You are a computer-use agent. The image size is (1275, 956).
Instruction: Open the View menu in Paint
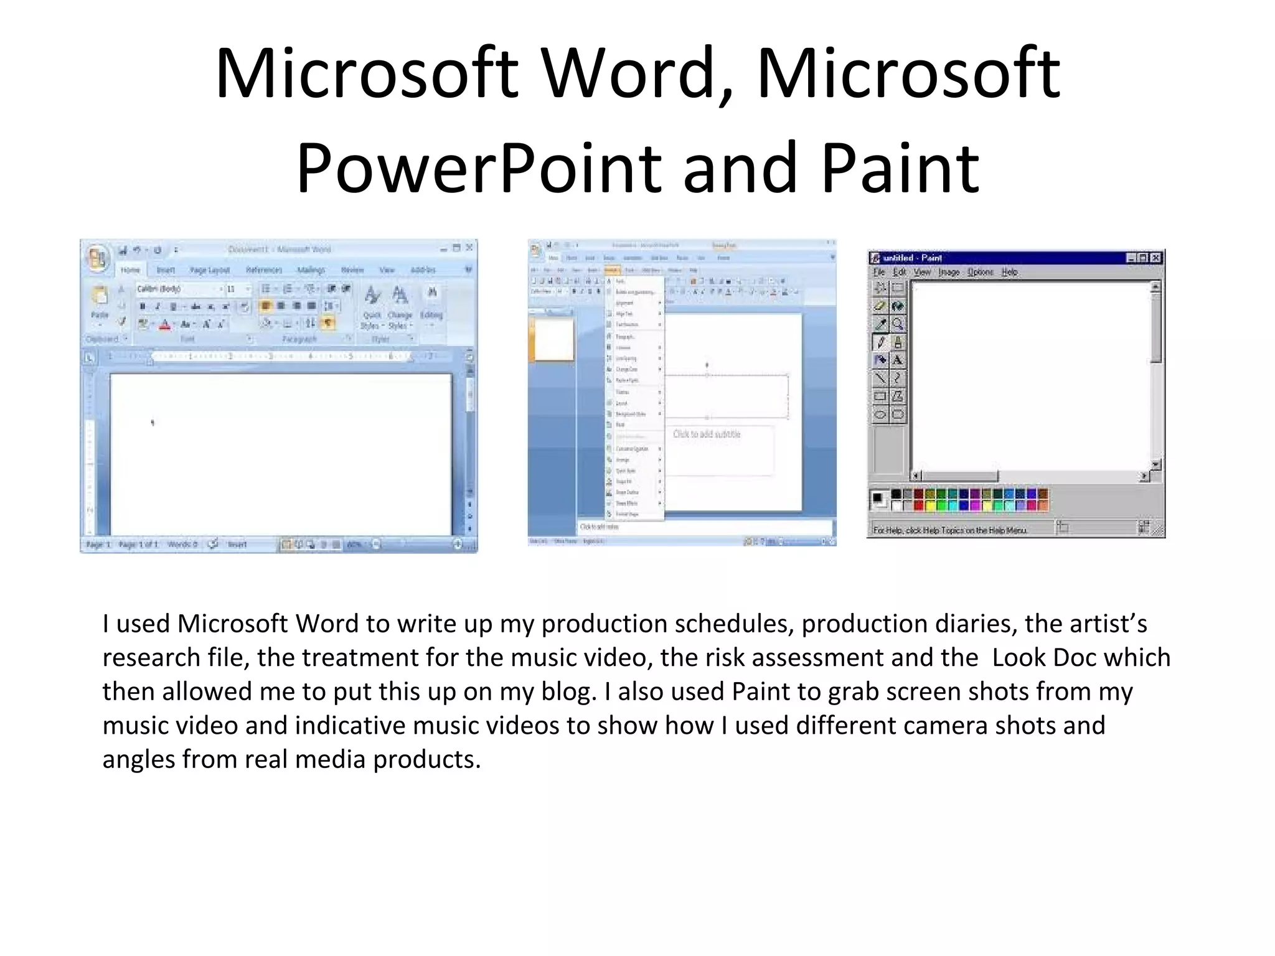922,272
